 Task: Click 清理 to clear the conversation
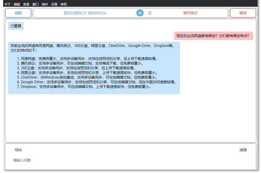pyautogui.click(x=243, y=150)
